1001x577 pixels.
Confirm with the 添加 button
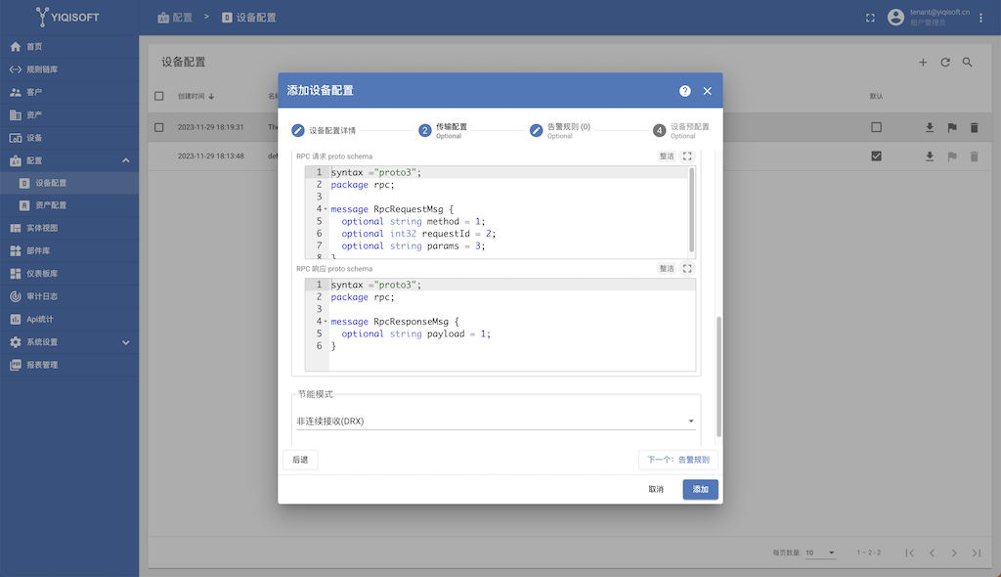click(700, 489)
